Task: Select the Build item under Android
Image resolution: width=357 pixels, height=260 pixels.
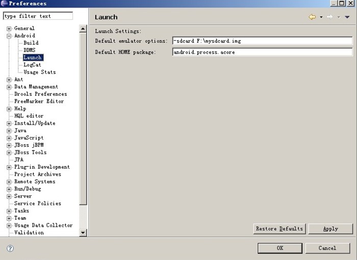Action: pyautogui.click(x=31, y=42)
